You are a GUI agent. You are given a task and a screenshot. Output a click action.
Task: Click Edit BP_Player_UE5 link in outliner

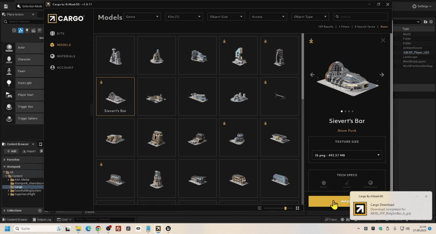416,52
